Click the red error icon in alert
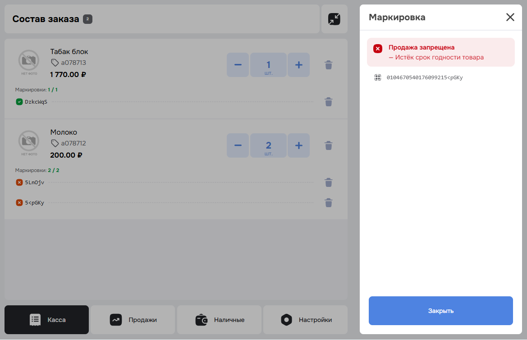 (x=378, y=48)
